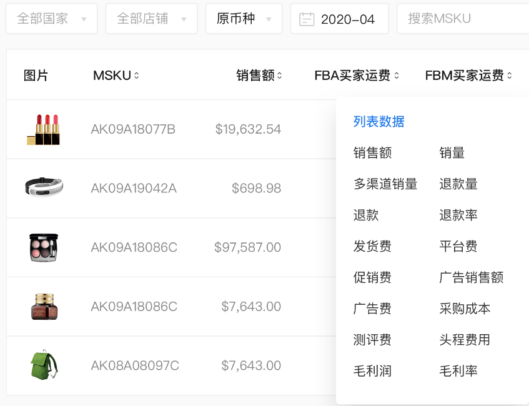Click MSKU link AK09A18077B
Image resolution: width=529 pixels, height=406 pixels.
[133, 129]
